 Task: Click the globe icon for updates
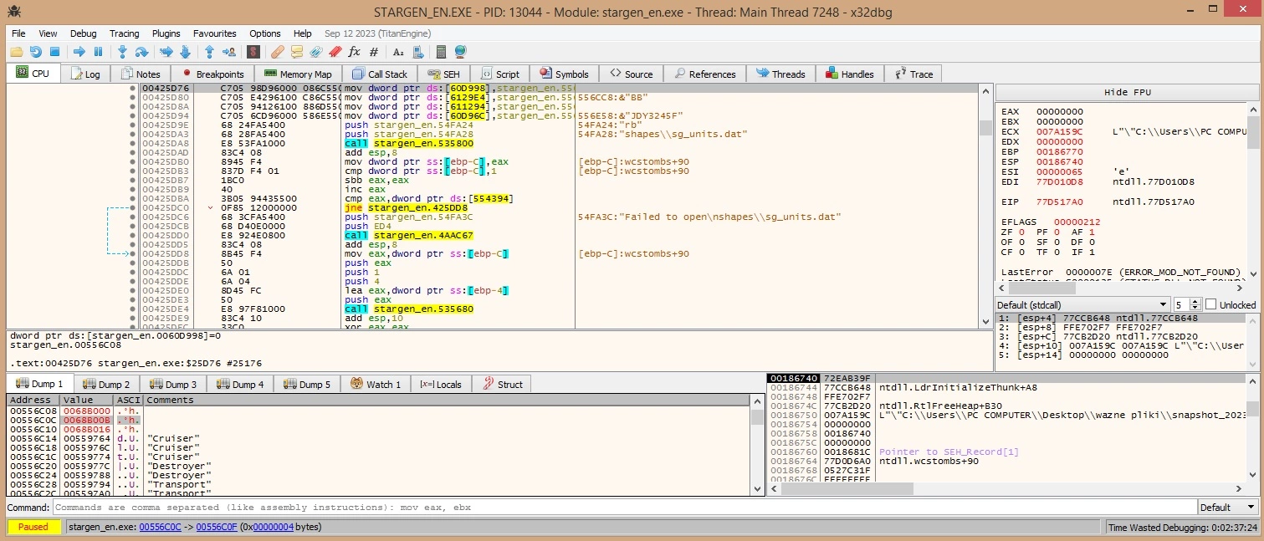[460, 52]
